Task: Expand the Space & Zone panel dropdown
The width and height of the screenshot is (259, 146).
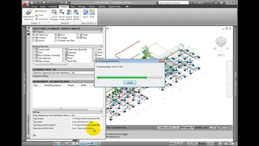Action: (89, 23)
